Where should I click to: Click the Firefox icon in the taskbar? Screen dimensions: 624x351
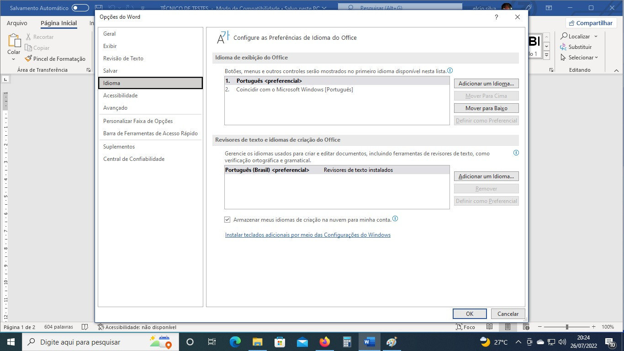pyautogui.click(x=325, y=342)
